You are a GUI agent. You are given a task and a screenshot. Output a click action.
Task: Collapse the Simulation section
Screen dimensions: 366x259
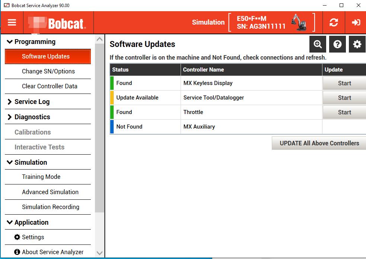pos(10,162)
